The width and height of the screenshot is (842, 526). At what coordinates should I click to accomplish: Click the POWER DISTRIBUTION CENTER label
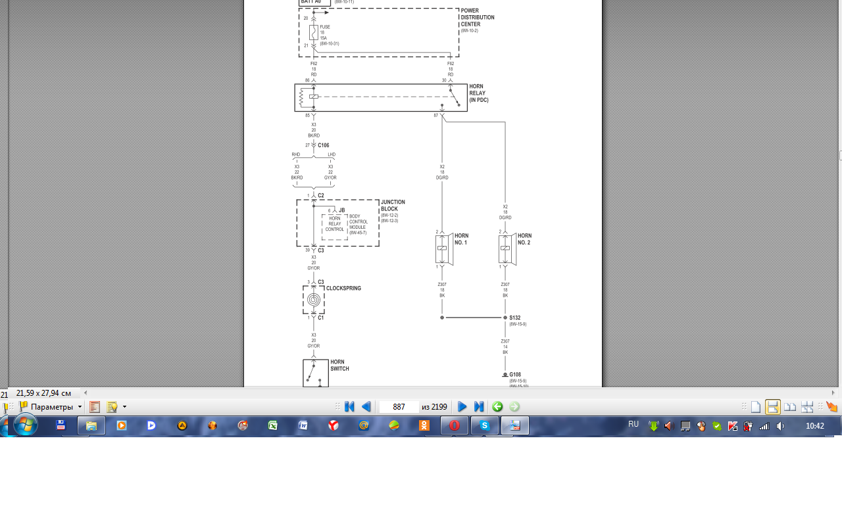click(x=478, y=18)
